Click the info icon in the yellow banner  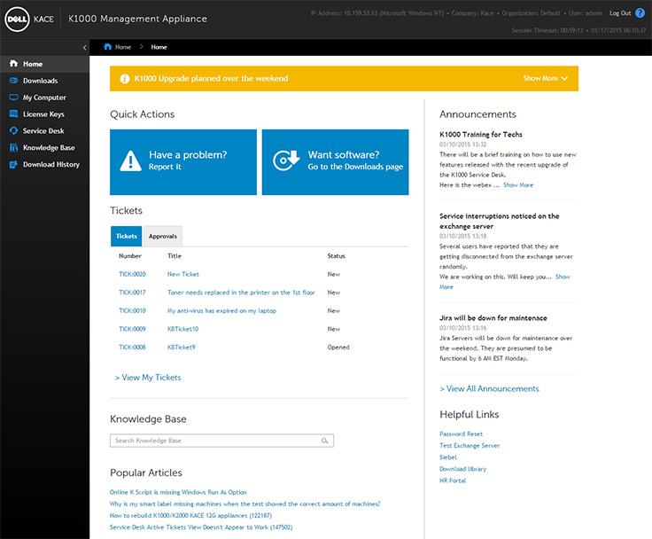coord(125,79)
